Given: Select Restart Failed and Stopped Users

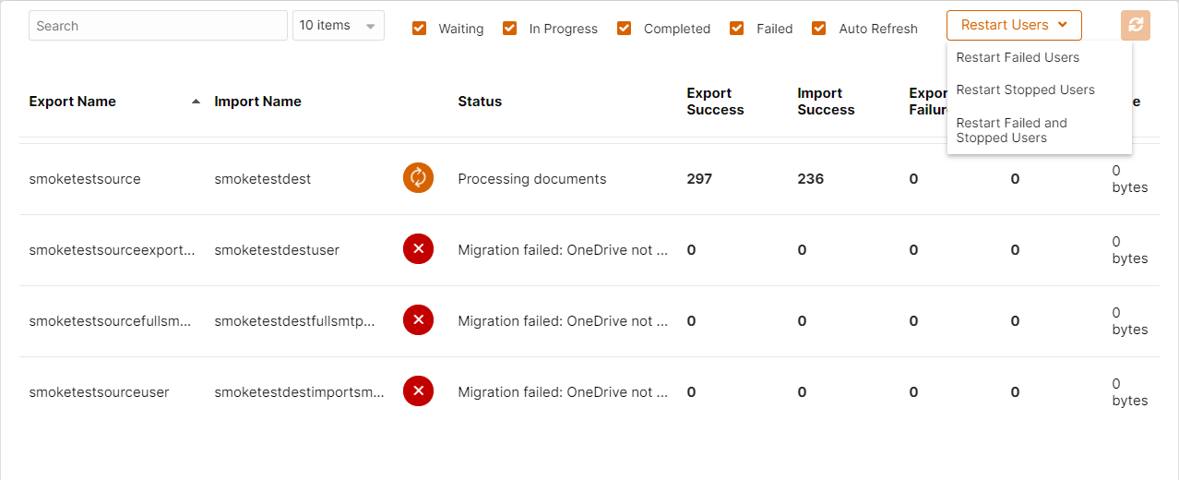Looking at the screenshot, I should 1011,130.
